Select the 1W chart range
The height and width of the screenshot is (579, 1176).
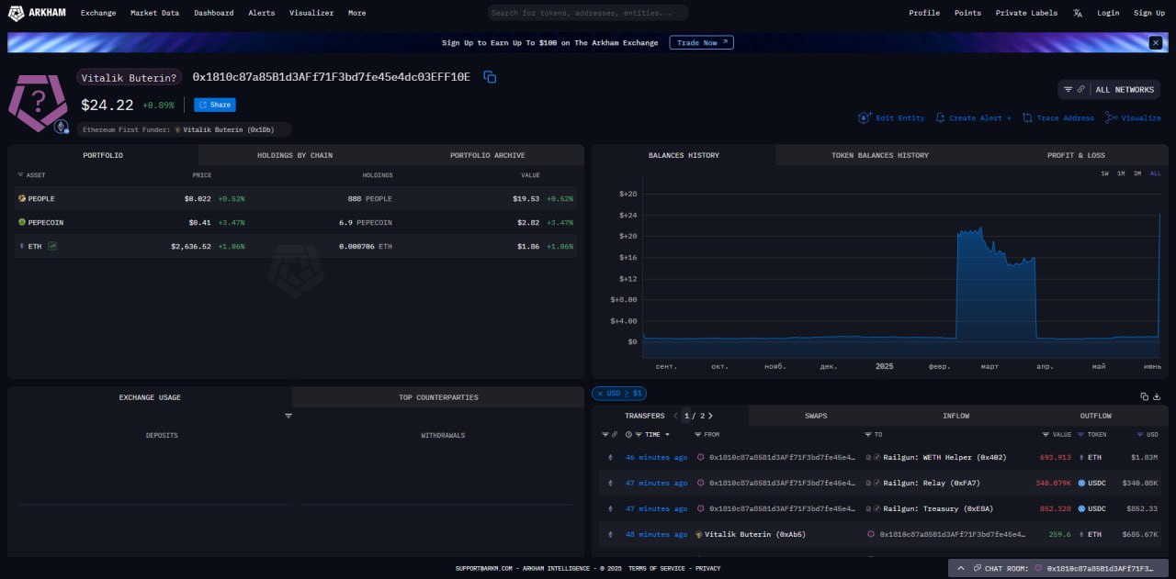click(x=1104, y=173)
